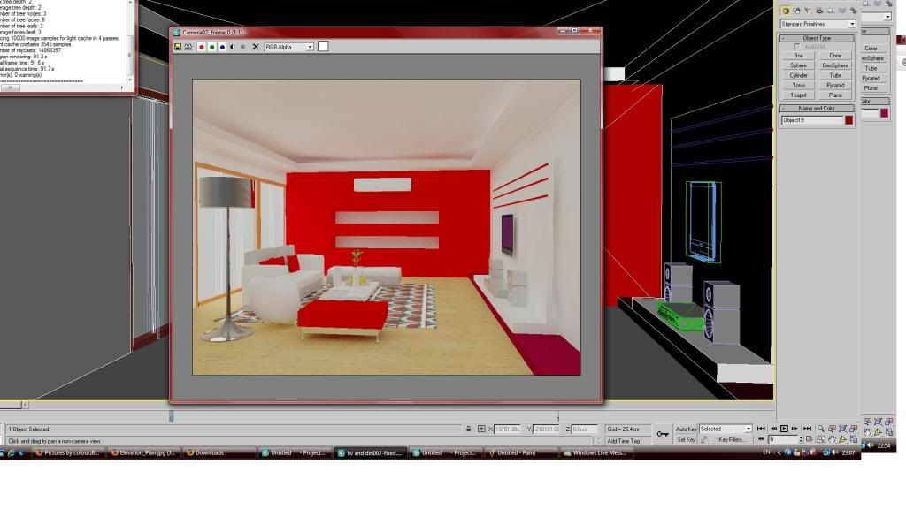906x509 pixels.
Task: Click the Object19 name input field
Action: click(811, 120)
